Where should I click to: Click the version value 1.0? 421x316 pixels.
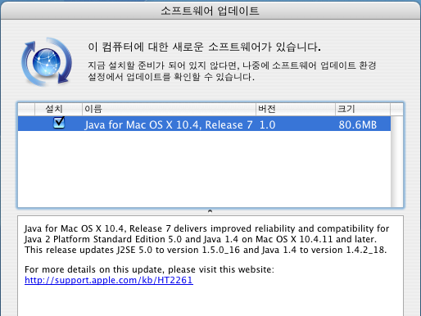[267, 124]
